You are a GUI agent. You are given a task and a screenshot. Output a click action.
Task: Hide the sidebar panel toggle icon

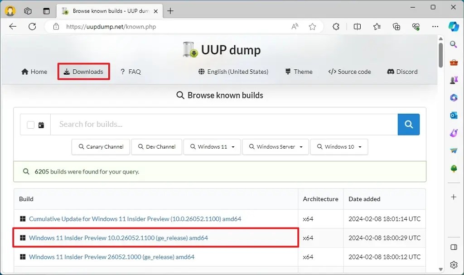tap(454, 247)
